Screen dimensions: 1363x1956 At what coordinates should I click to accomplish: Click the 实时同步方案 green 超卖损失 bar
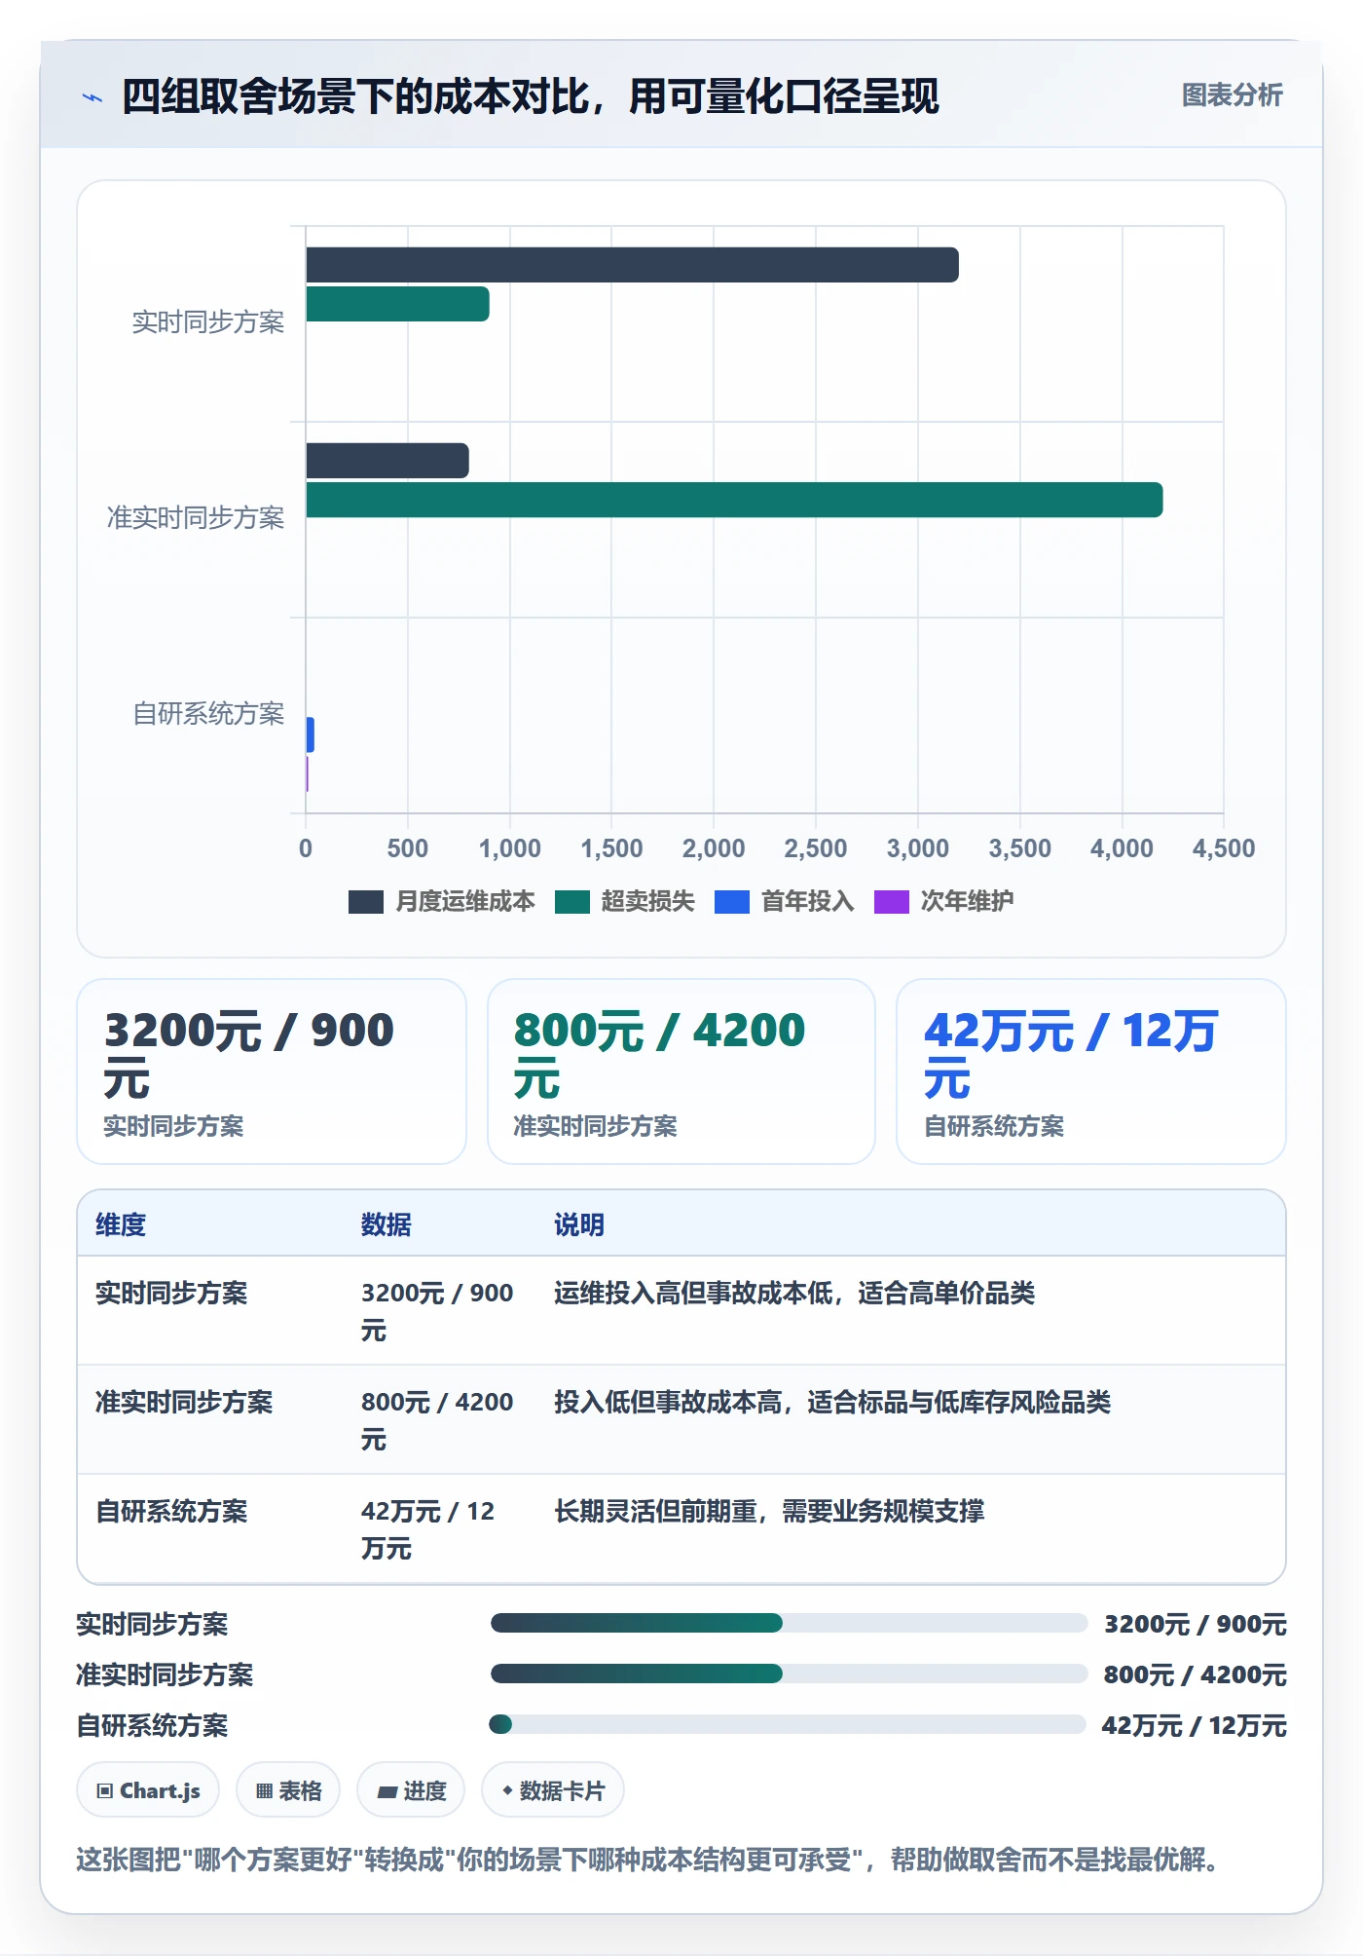point(397,304)
